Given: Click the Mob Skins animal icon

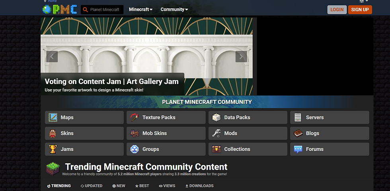Looking at the screenshot, I should pyautogui.click(x=135, y=133).
